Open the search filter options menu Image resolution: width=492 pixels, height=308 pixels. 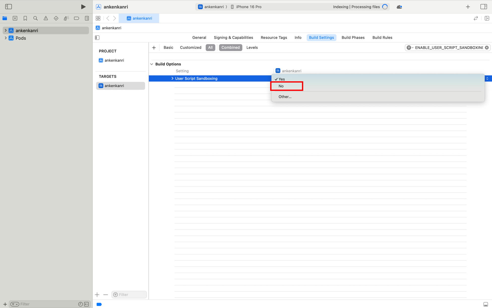[x=410, y=47]
